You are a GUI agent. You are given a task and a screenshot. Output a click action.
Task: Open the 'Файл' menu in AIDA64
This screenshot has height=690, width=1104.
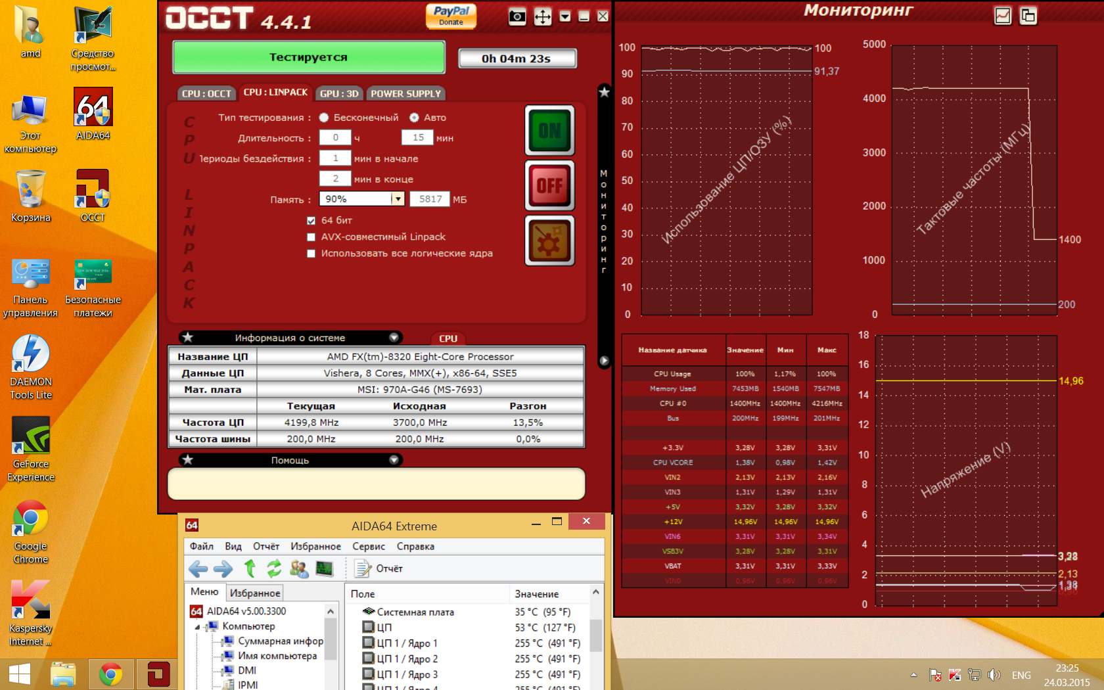(x=202, y=547)
